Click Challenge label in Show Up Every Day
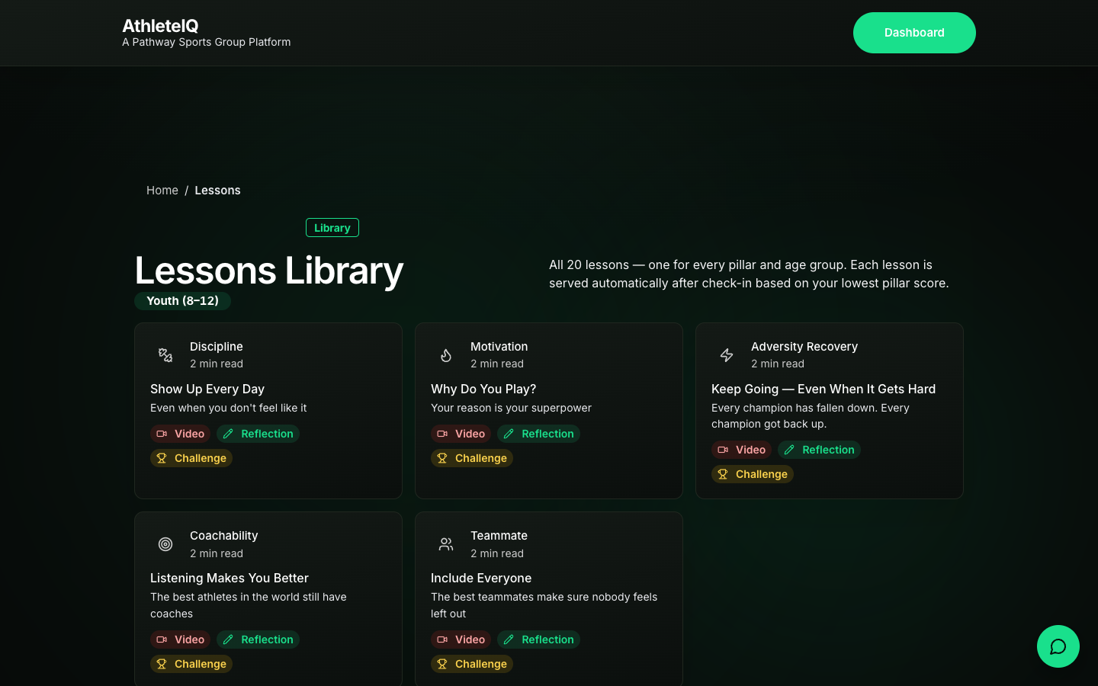The image size is (1098, 686). pos(201,458)
